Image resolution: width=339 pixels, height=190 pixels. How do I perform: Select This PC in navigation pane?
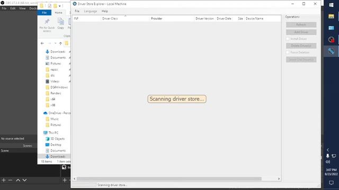click(x=53, y=132)
